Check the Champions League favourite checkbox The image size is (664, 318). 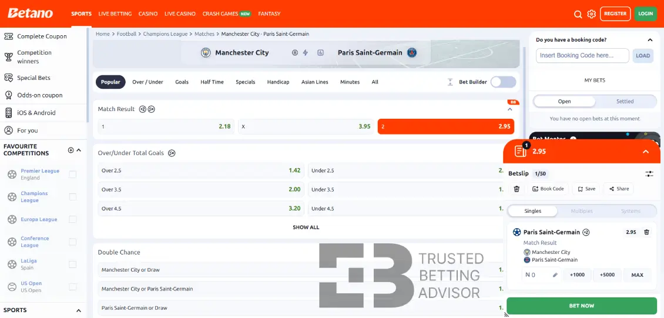[x=73, y=197]
